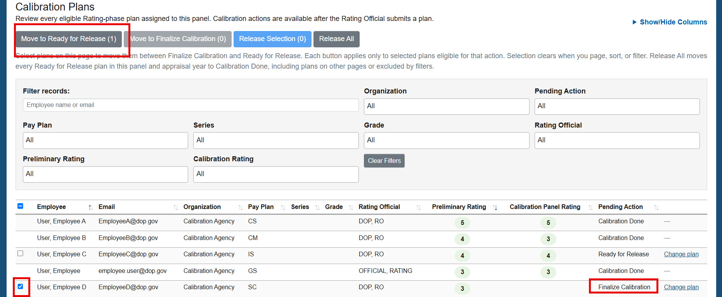Click the sort arrows beside the Grade header
This screenshot has width=722, height=297.
(x=351, y=207)
